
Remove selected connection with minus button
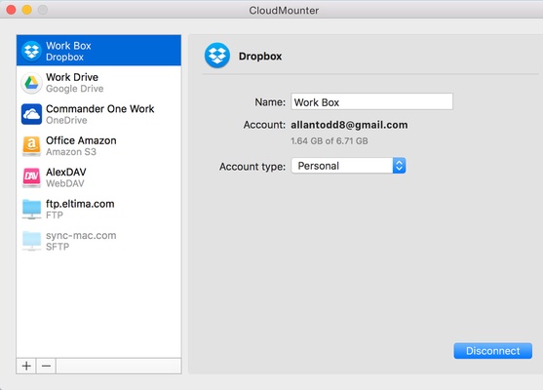tap(46, 366)
